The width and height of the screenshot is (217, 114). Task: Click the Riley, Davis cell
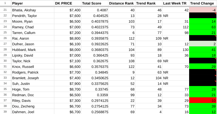point(33,100)
